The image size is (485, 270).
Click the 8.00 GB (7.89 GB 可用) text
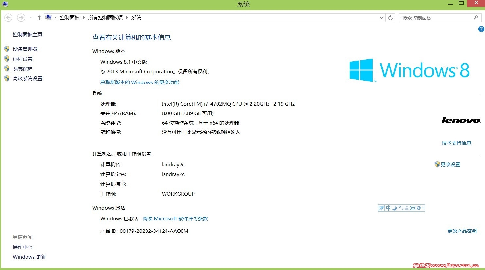187,113
